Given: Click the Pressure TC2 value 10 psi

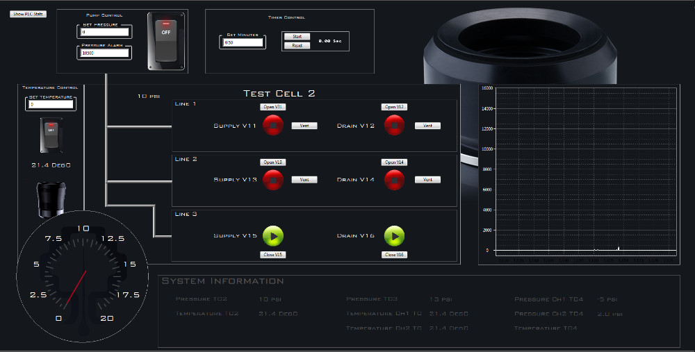Looking at the screenshot, I should (x=270, y=299).
